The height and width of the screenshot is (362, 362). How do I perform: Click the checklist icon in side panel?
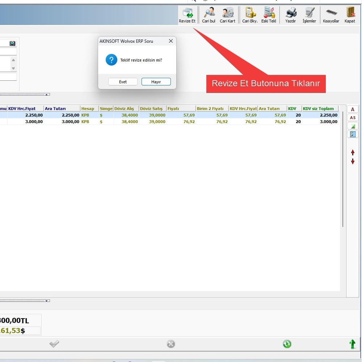353,134
